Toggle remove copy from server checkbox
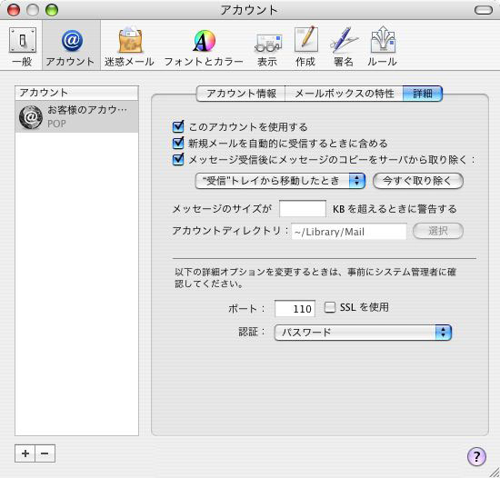The height and width of the screenshot is (478, 500). pyautogui.click(x=178, y=159)
